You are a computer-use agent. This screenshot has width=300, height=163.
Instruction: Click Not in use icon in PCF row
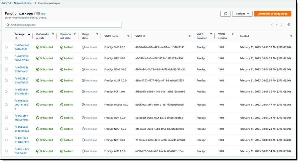click(x=83, y=91)
